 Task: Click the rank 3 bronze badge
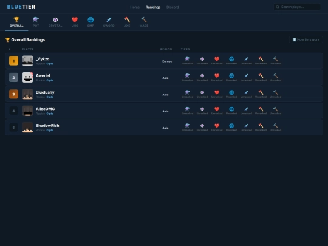[x=13, y=94]
